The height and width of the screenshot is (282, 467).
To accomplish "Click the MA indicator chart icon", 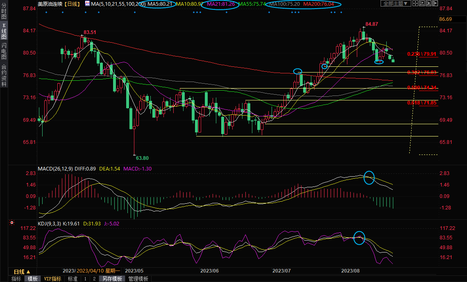I will pos(88,3).
